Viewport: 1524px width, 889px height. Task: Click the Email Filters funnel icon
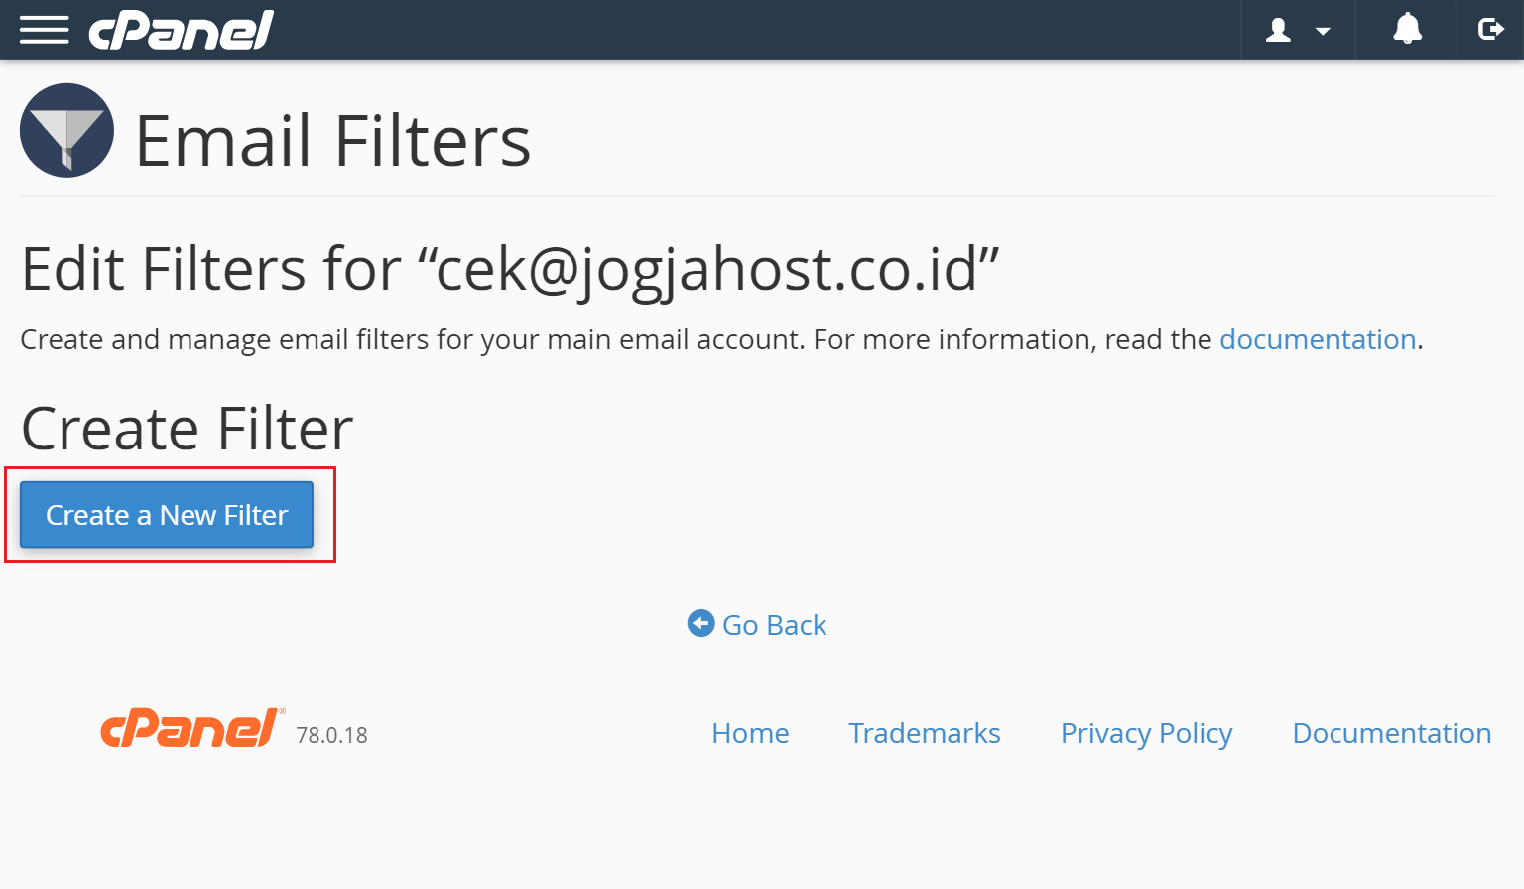click(x=66, y=130)
